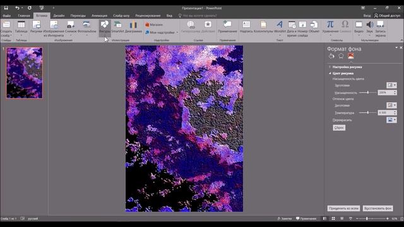
Task: Undo the last action
Action: (17, 8)
